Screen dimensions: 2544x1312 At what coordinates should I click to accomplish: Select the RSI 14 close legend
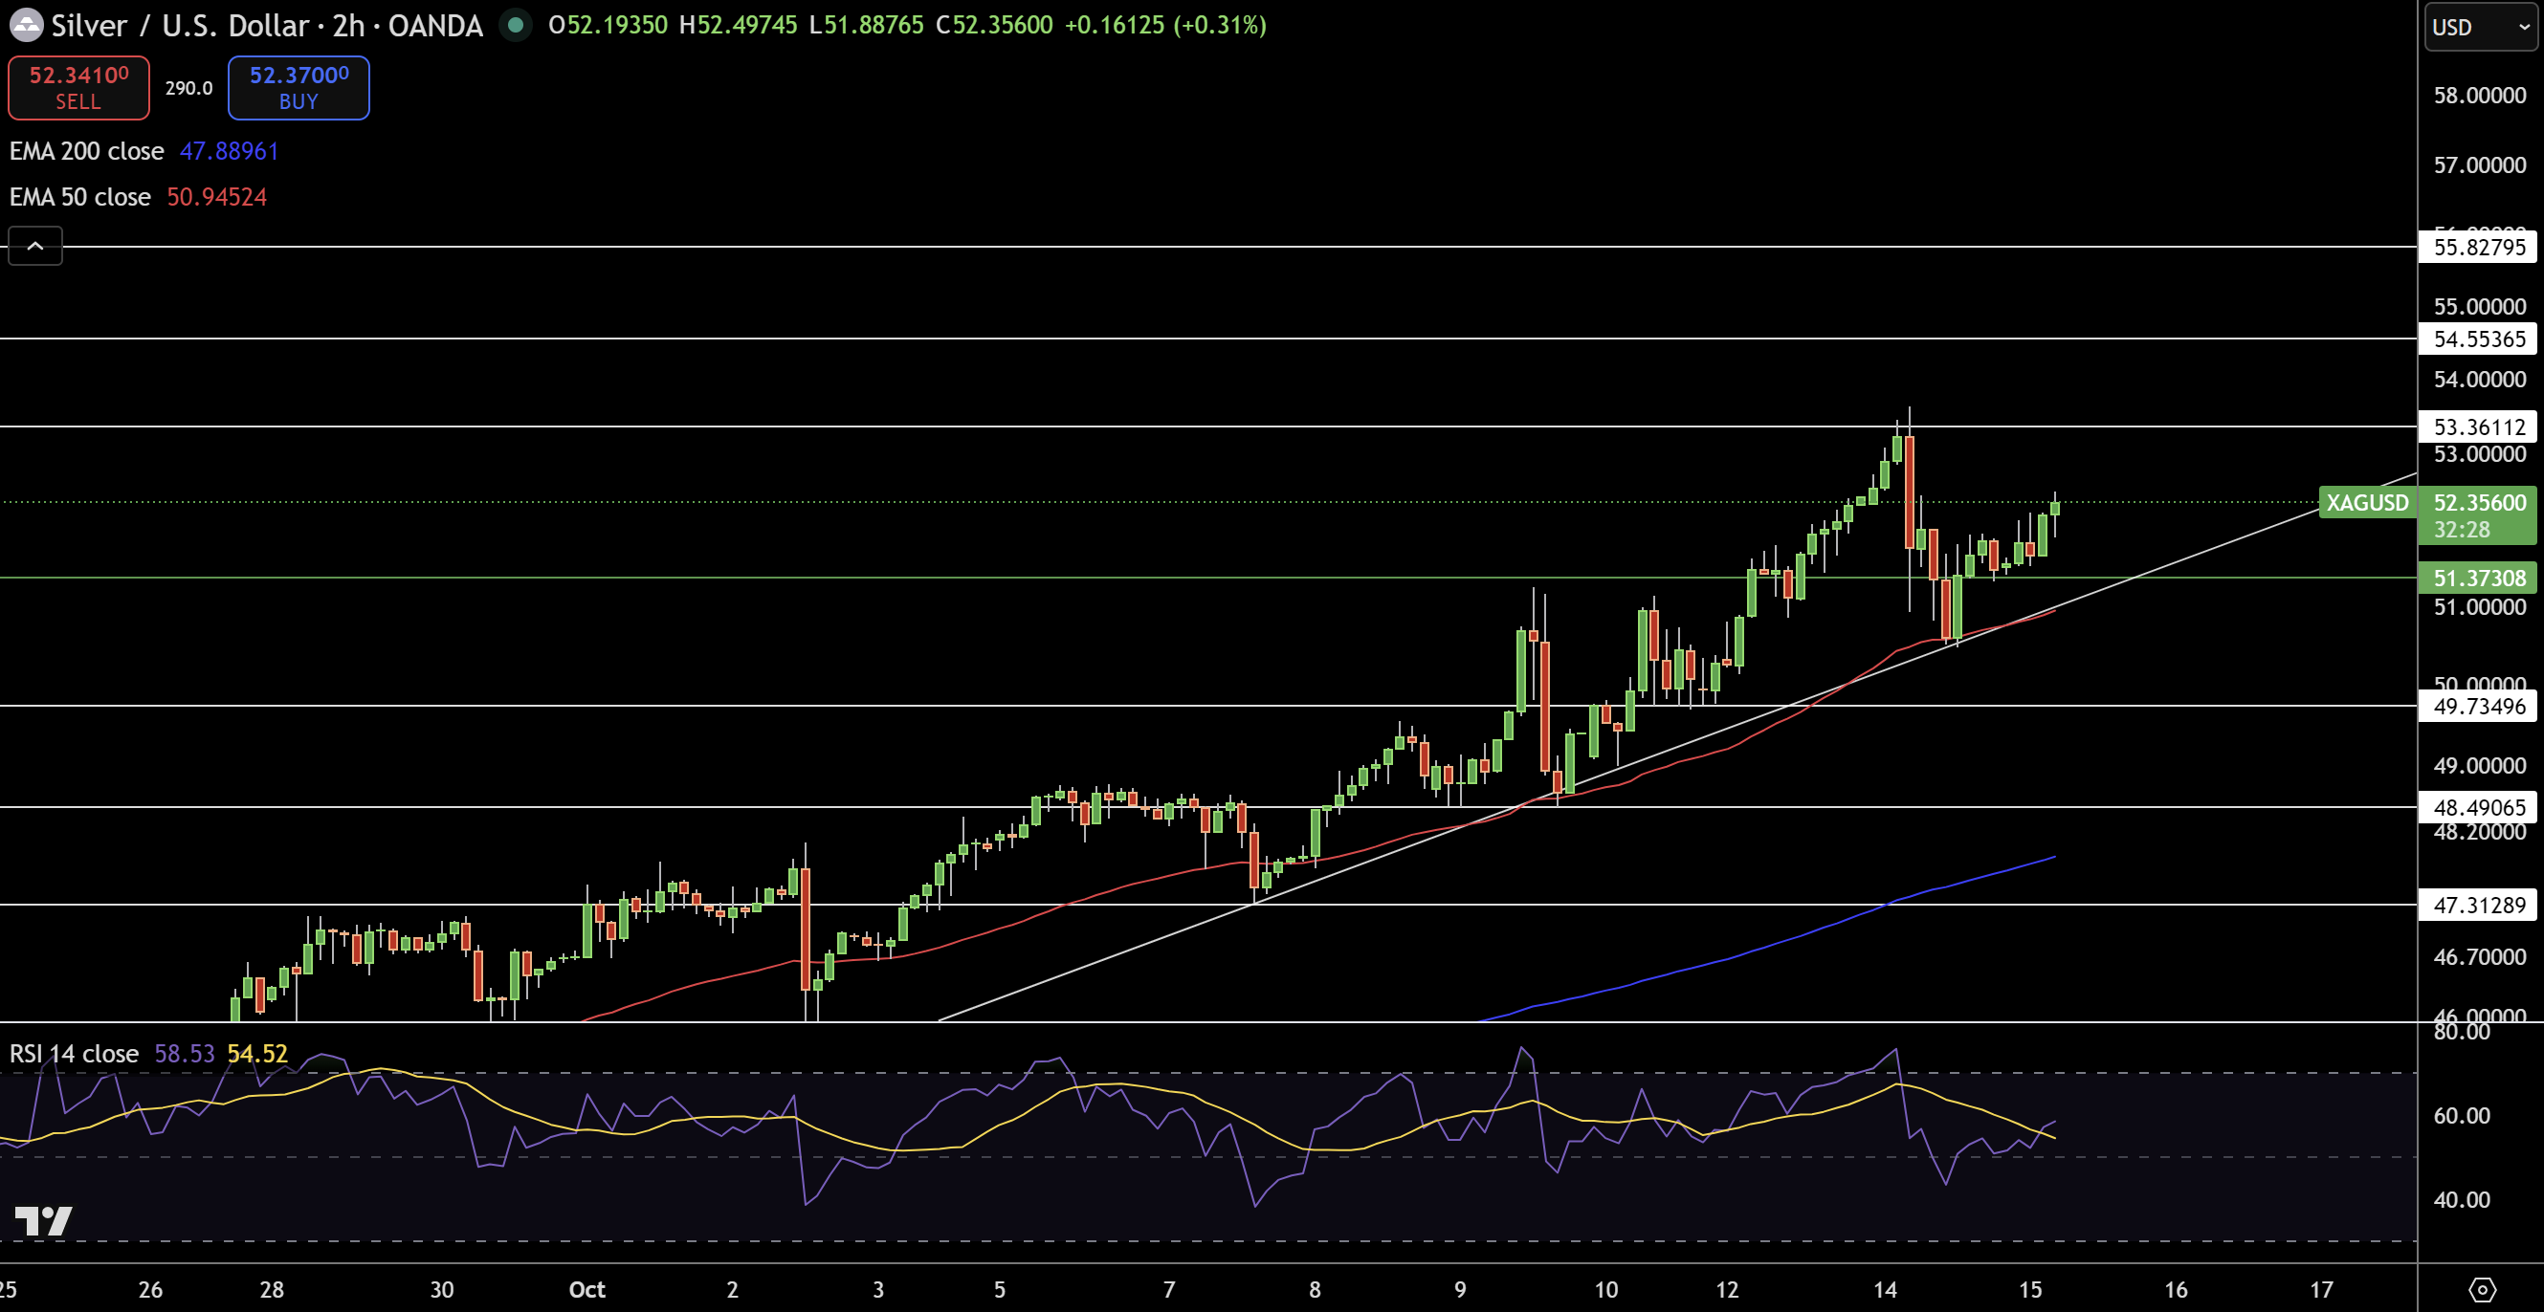click(x=74, y=1054)
